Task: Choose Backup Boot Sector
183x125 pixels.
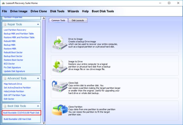Action: click(x=13, y=56)
